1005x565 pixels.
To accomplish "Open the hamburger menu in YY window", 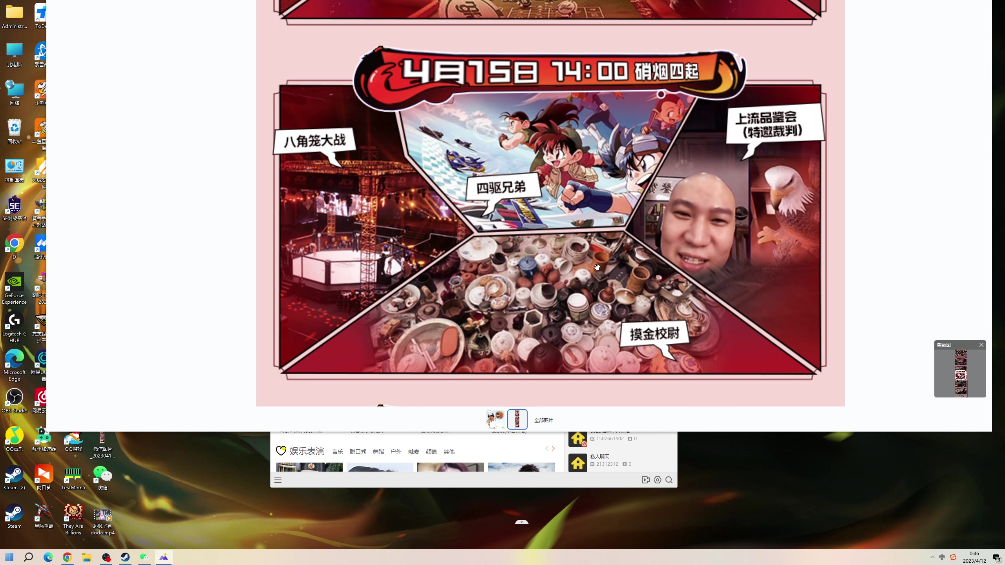I will tap(278, 480).
